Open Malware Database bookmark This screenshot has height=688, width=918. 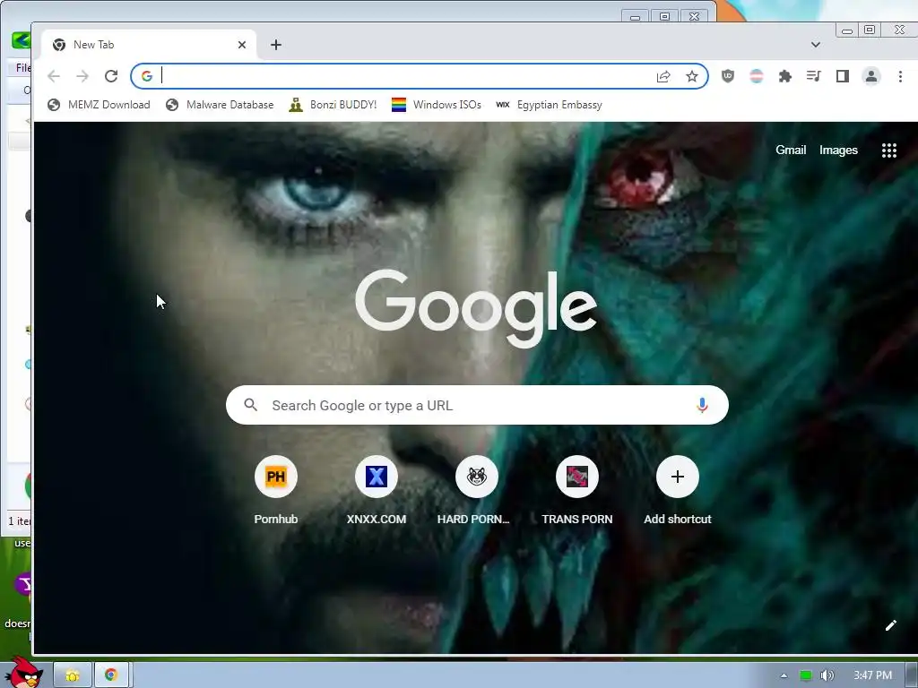click(x=221, y=105)
